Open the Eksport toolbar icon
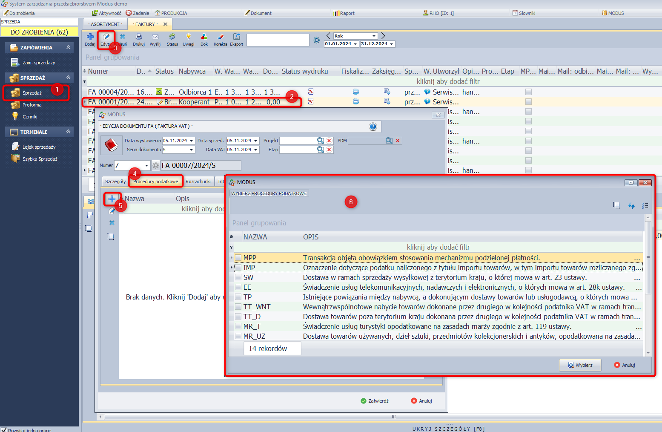This screenshot has height=432, width=662. 237,37
